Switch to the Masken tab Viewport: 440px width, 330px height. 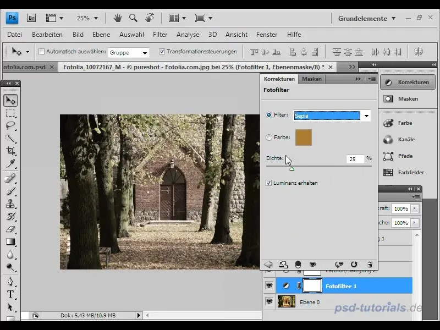tap(312, 79)
